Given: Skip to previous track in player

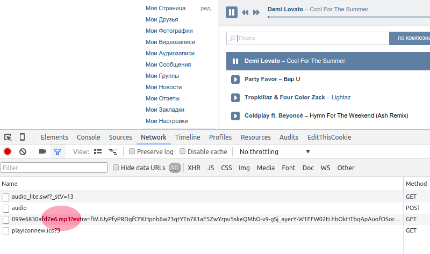Looking at the screenshot, I should point(245,12).
